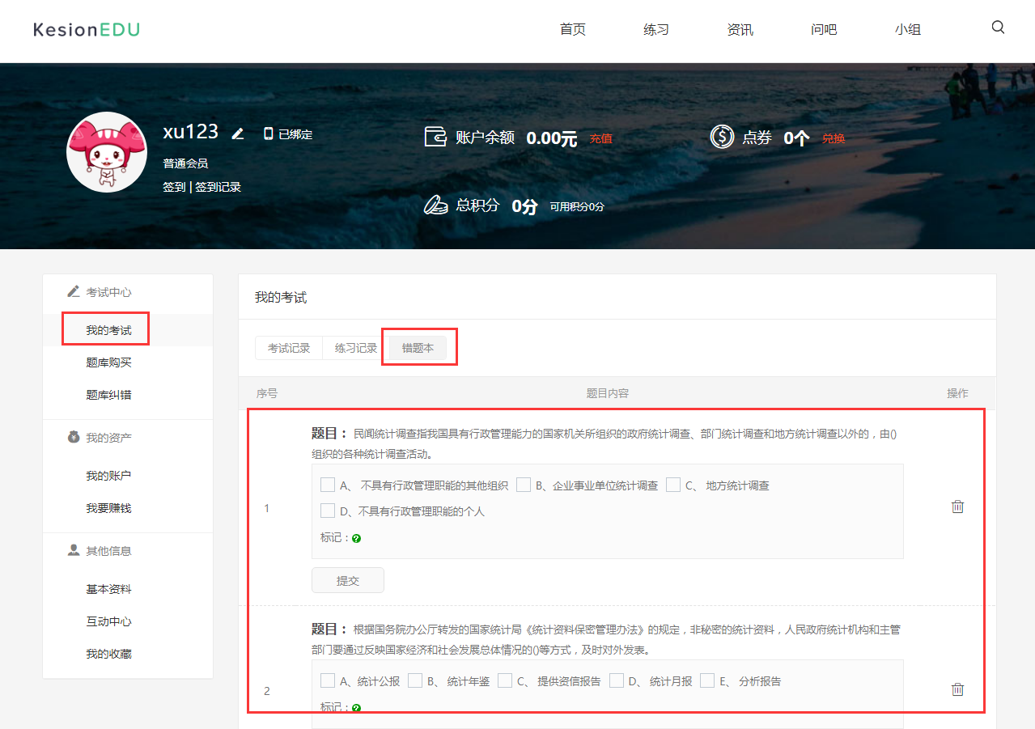Delete the second wrong question via trash icon
The height and width of the screenshot is (729, 1035).
[957, 689]
